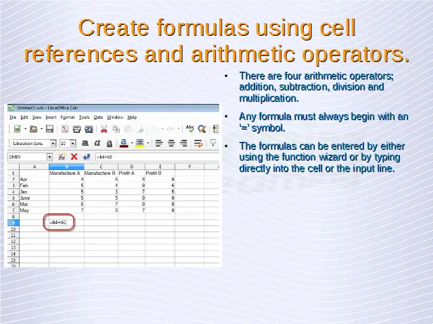Click the Save document icon

click(50, 129)
